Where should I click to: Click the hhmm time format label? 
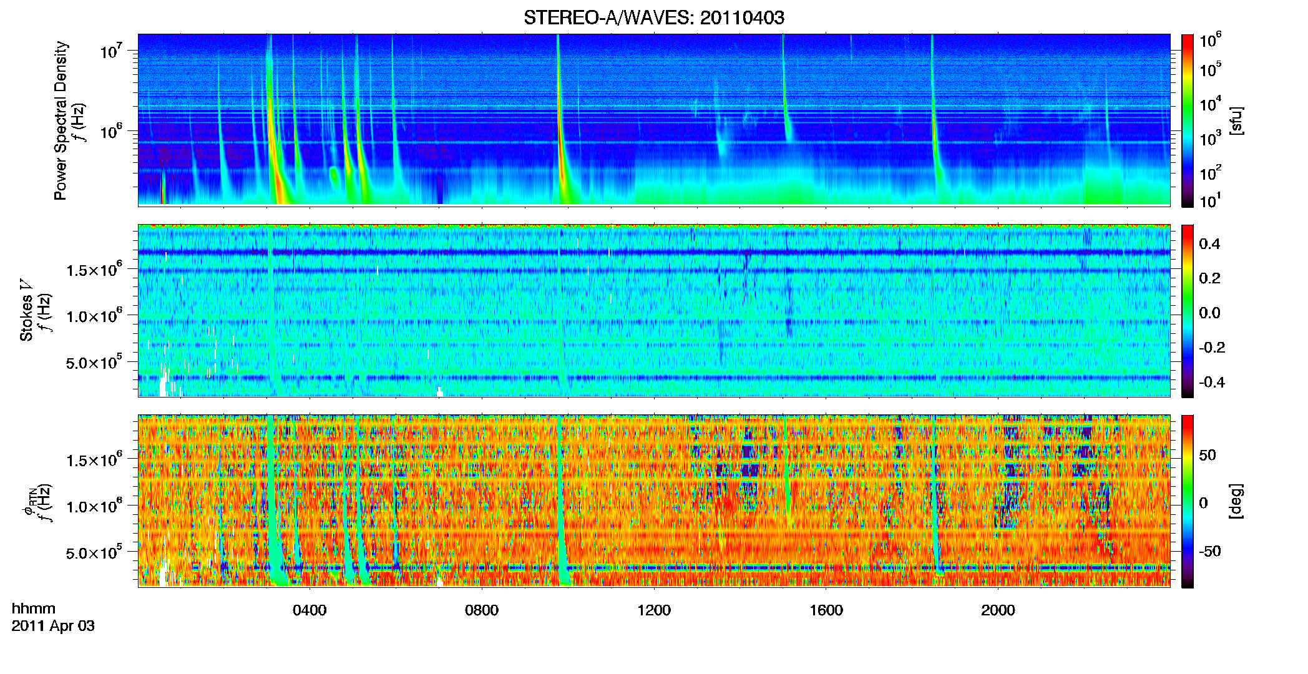34,608
